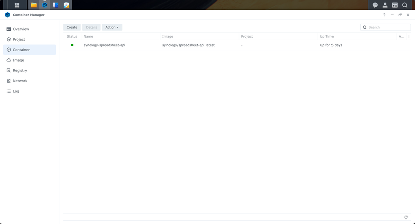Click the Create button
The width and height of the screenshot is (415, 224).
click(72, 27)
